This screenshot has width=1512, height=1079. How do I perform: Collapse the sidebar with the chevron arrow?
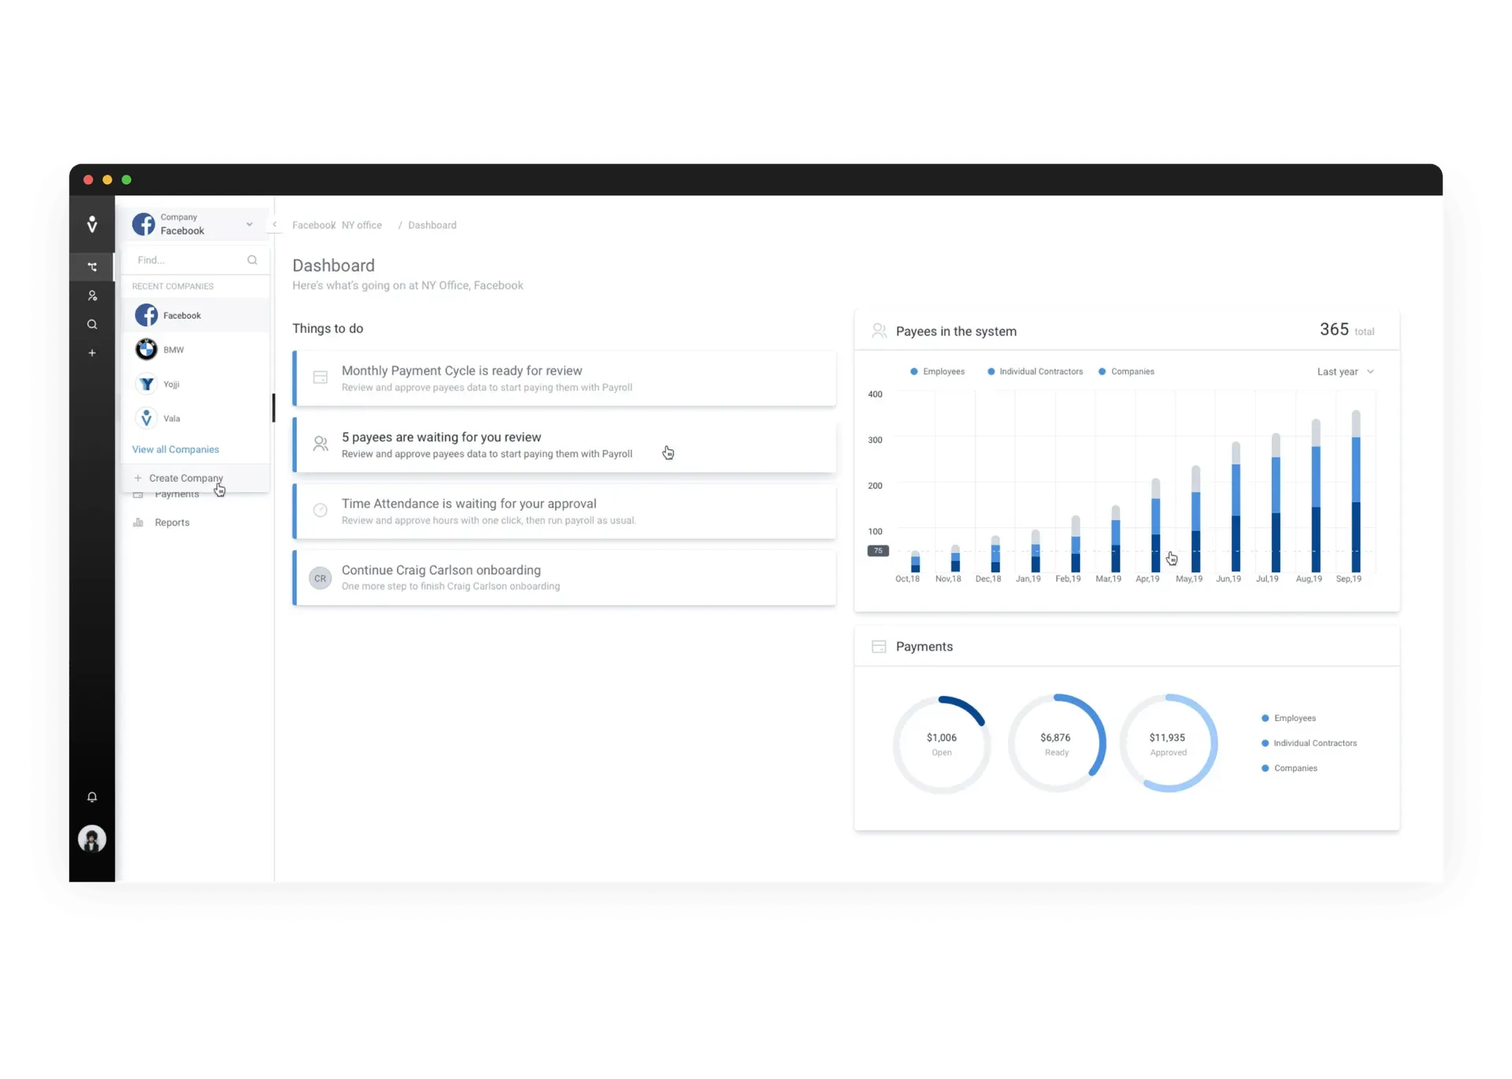pos(275,224)
